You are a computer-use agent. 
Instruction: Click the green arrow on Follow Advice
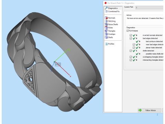pyautogui.click(x=140, y=110)
